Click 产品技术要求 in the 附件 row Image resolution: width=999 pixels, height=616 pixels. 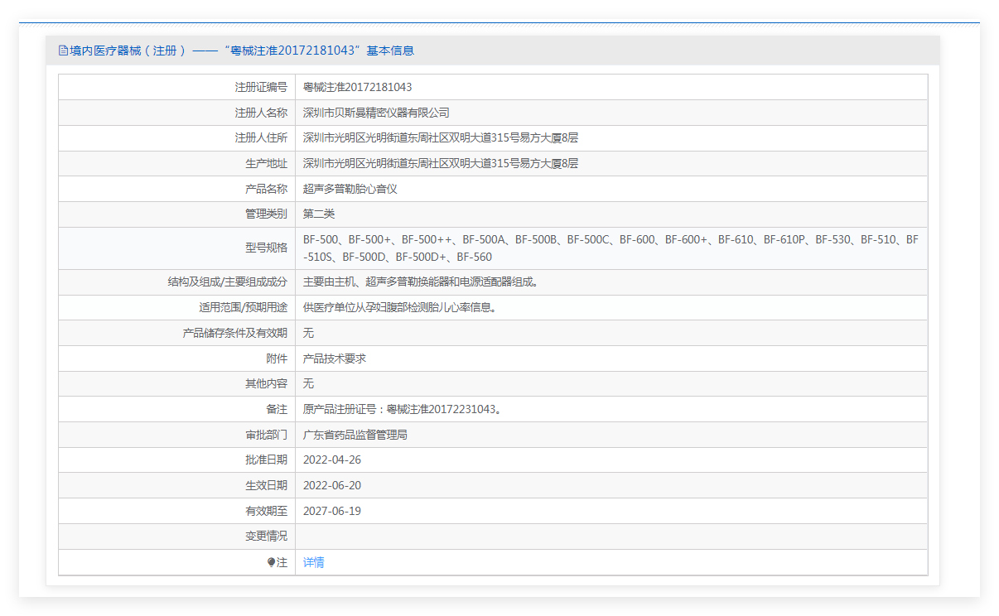coord(334,359)
